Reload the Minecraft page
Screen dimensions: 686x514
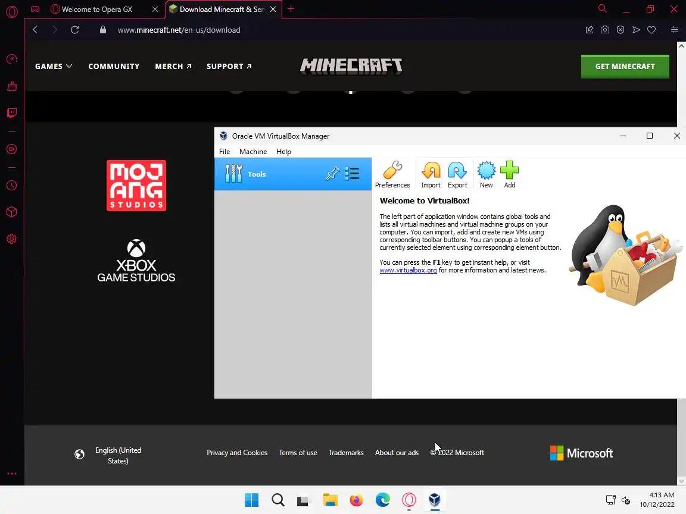pos(75,30)
